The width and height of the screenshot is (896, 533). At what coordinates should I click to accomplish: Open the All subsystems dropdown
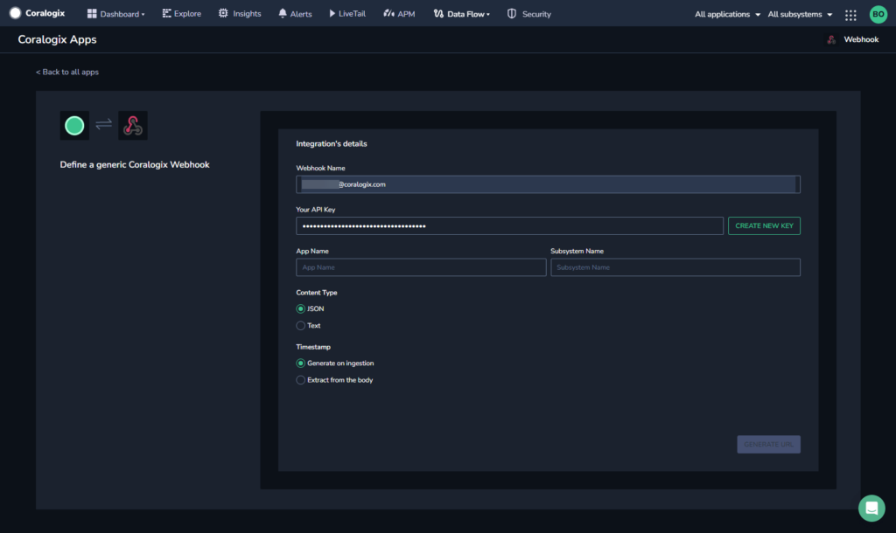pyautogui.click(x=800, y=14)
